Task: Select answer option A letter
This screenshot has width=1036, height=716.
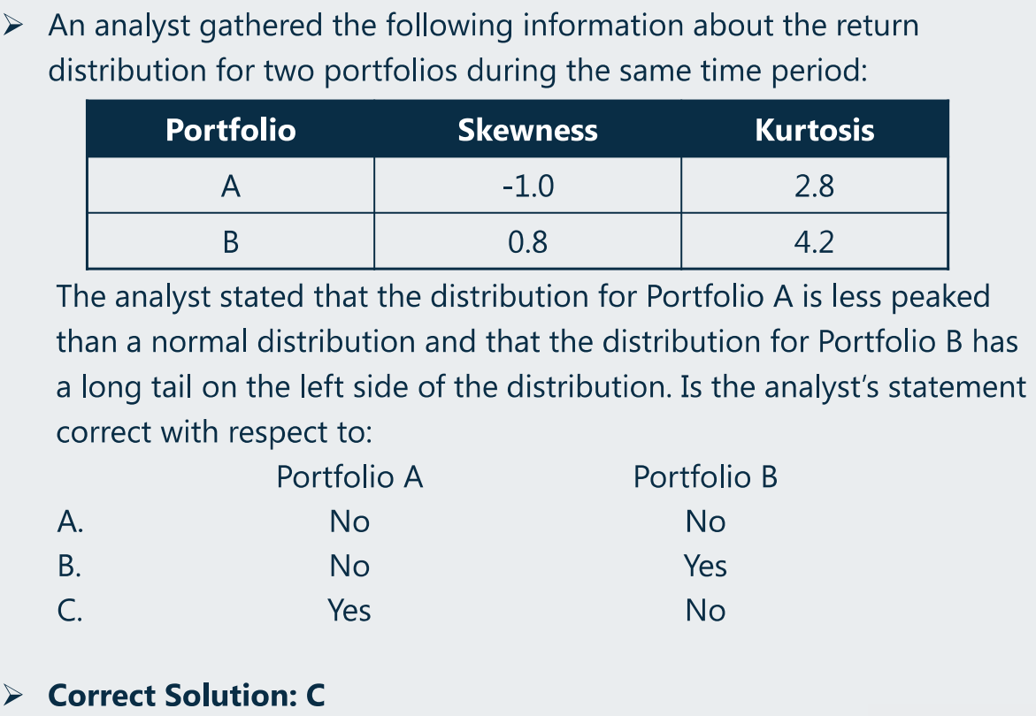Action: tap(70, 522)
